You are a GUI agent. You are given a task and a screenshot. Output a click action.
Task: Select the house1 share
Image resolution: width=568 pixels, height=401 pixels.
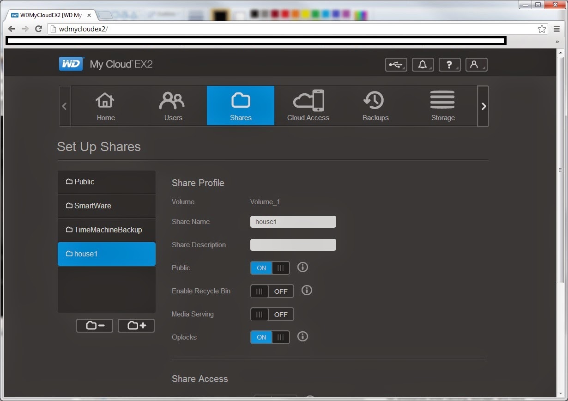pos(107,254)
